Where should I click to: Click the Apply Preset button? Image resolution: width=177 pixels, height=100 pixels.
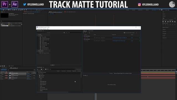[78, 69]
